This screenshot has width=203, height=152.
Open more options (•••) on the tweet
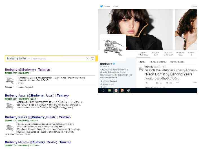pos(177,83)
